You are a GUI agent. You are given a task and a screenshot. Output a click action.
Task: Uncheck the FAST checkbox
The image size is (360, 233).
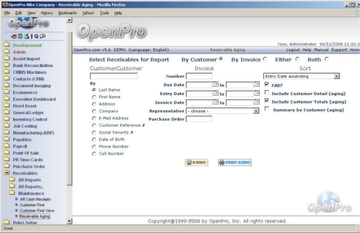(267, 85)
